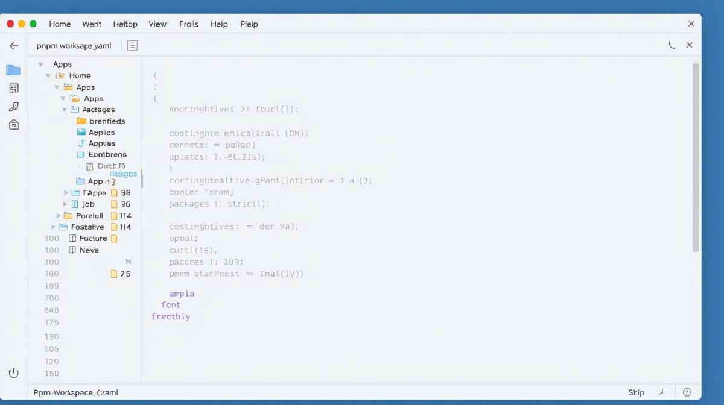Collapse the Apps folder under Home
724x405 pixels.
pyautogui.click(x=57, y=87)
